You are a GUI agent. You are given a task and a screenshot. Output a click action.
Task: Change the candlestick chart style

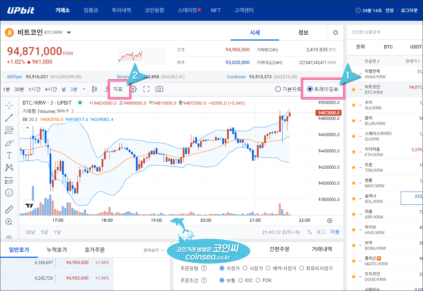point(94,89)
